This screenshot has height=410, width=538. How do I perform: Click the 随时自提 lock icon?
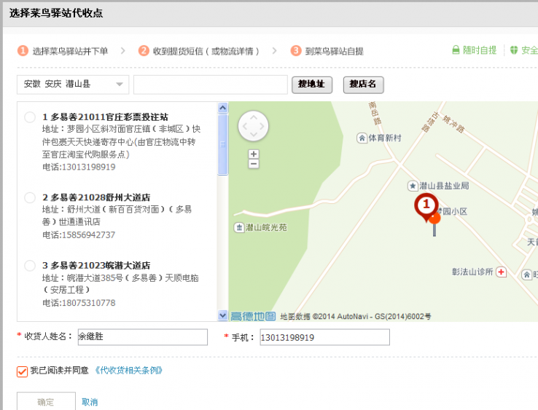[x=456, y=50]
